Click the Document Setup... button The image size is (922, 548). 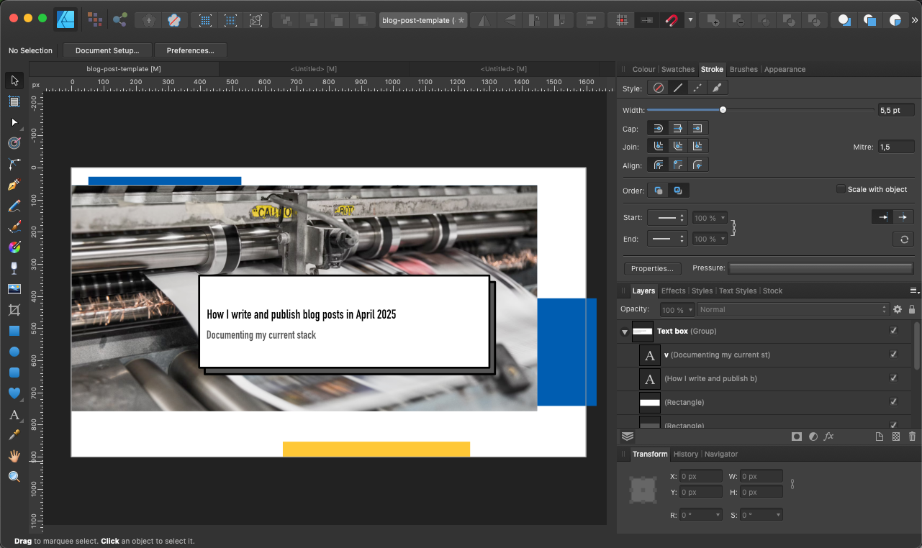(x=107, y=50)
